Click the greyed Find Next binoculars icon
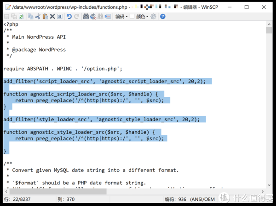The height and width of the screenshot is (206, 276). [x=100, y=17]
